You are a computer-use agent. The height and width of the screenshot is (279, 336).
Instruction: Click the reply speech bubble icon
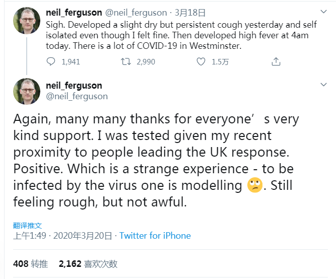(51, 61)
